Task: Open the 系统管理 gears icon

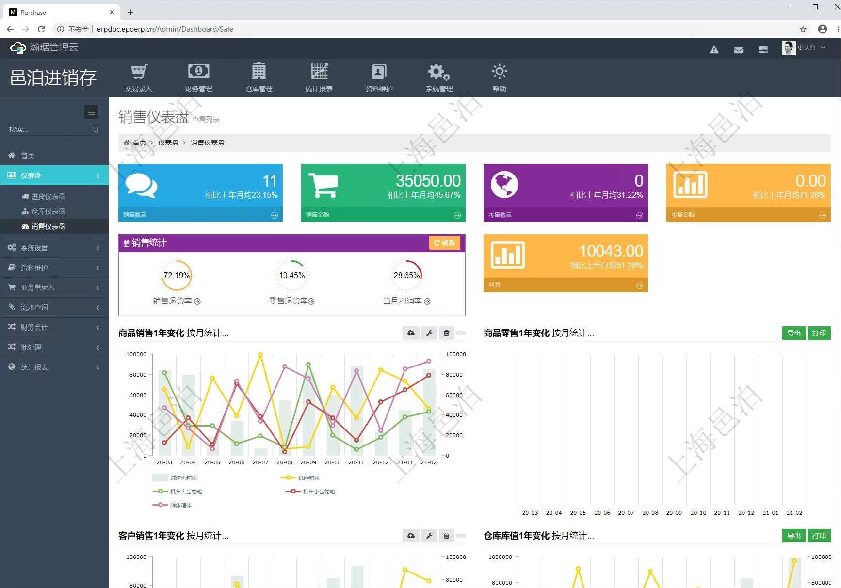Action: tap(439, 72)
